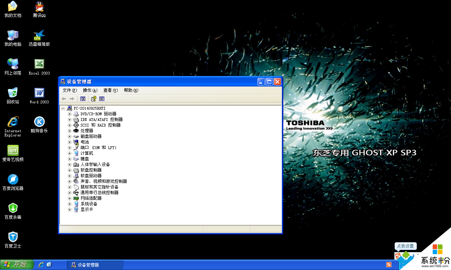Select the 人体学输入设备 tree row
451x270 pixels.
click(95, 165)
